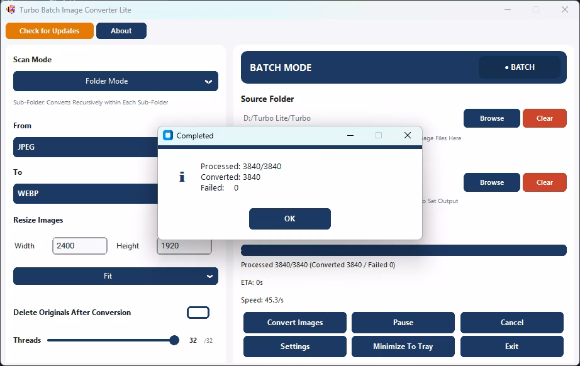
Task: Expand the Folder Mode scan dropdown
Action: tap(116, 81)
